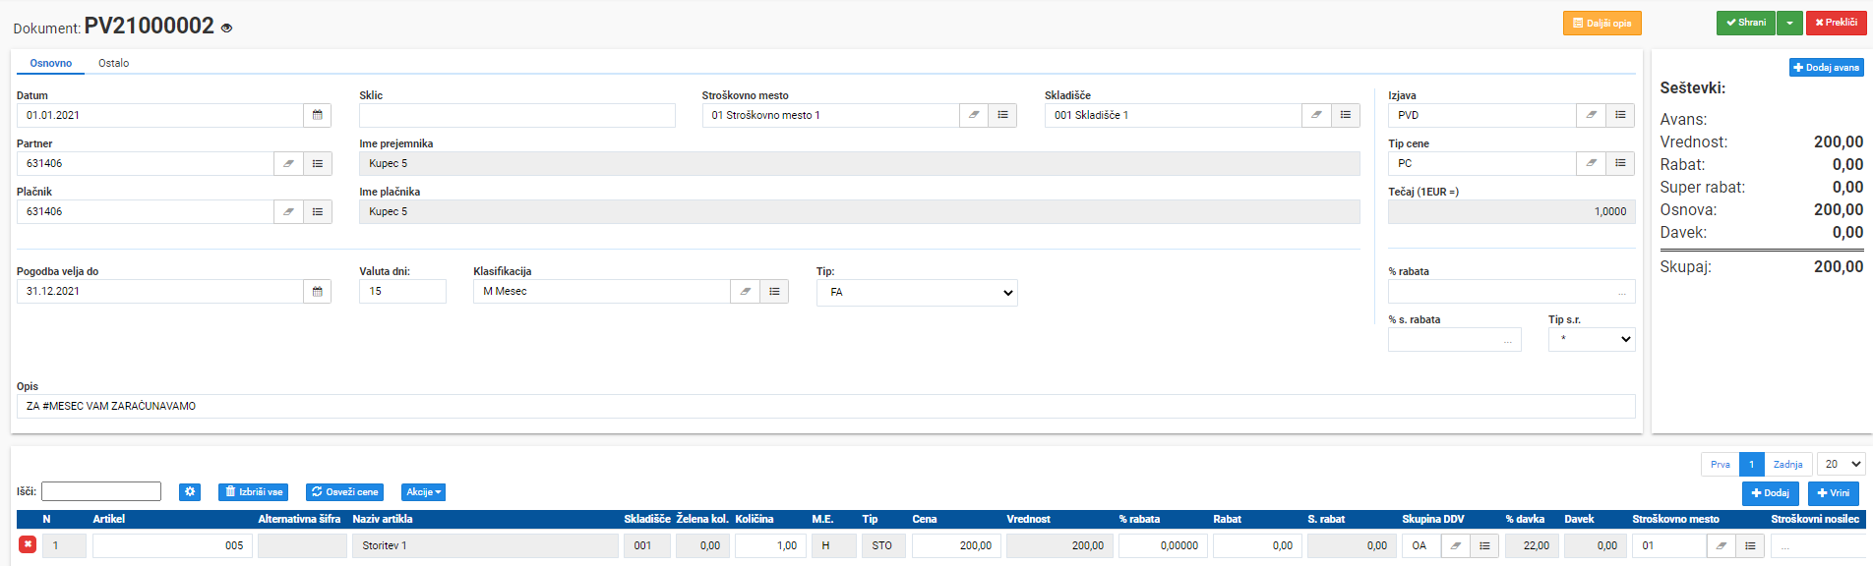
Task: Clear row Stroškovno mesto 01 with eraser
Action: 1722,545
